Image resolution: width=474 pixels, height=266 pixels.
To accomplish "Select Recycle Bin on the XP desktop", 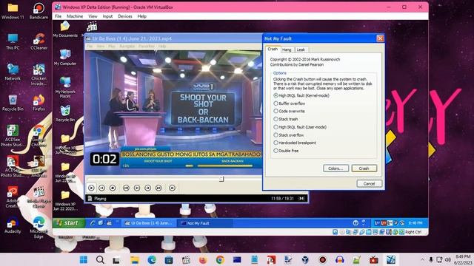I will pyautogui.click(x=65, y=113).
